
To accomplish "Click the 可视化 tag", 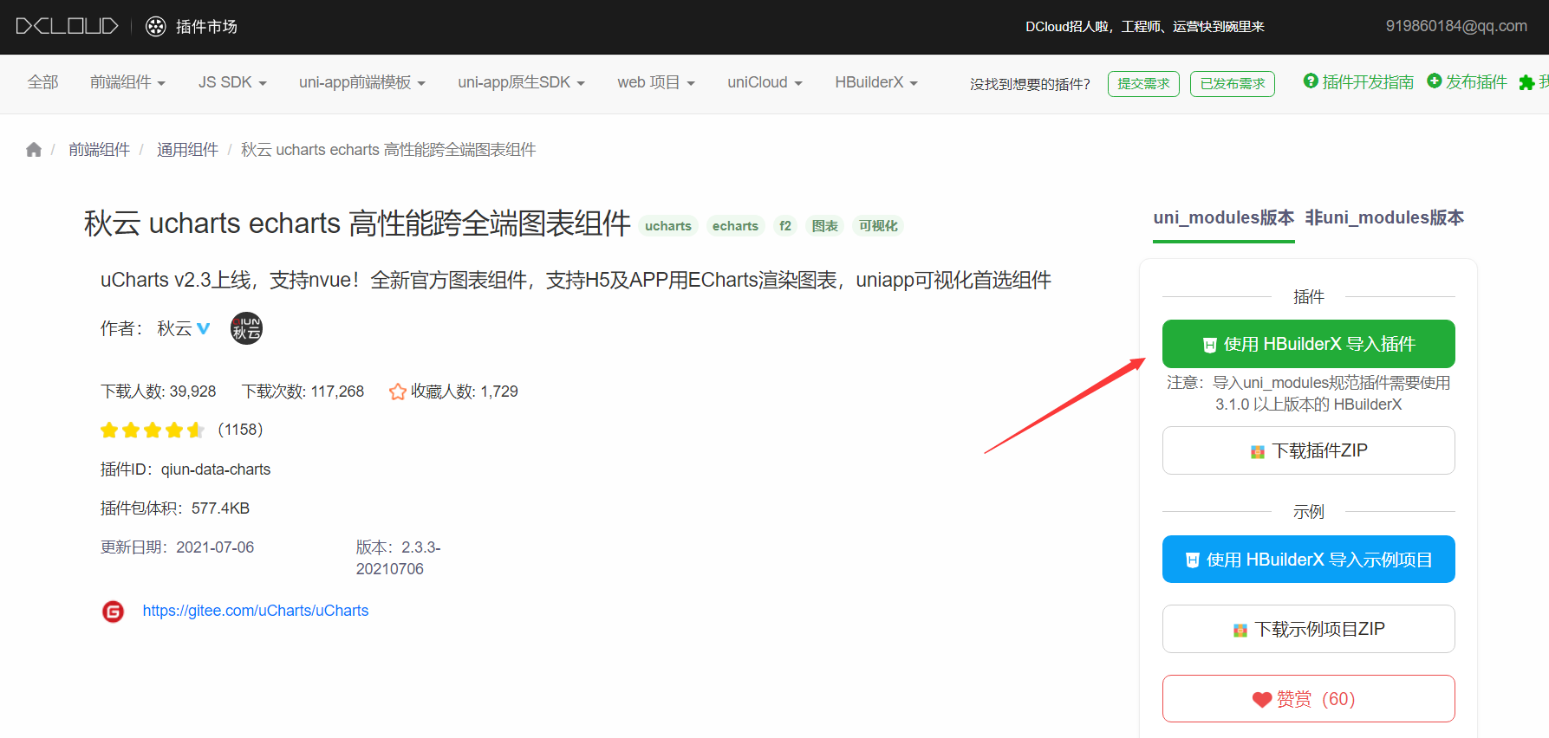I will [878, 226].
